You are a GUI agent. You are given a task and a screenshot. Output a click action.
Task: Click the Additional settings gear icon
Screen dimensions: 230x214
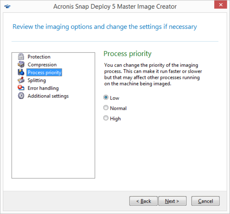21,96
